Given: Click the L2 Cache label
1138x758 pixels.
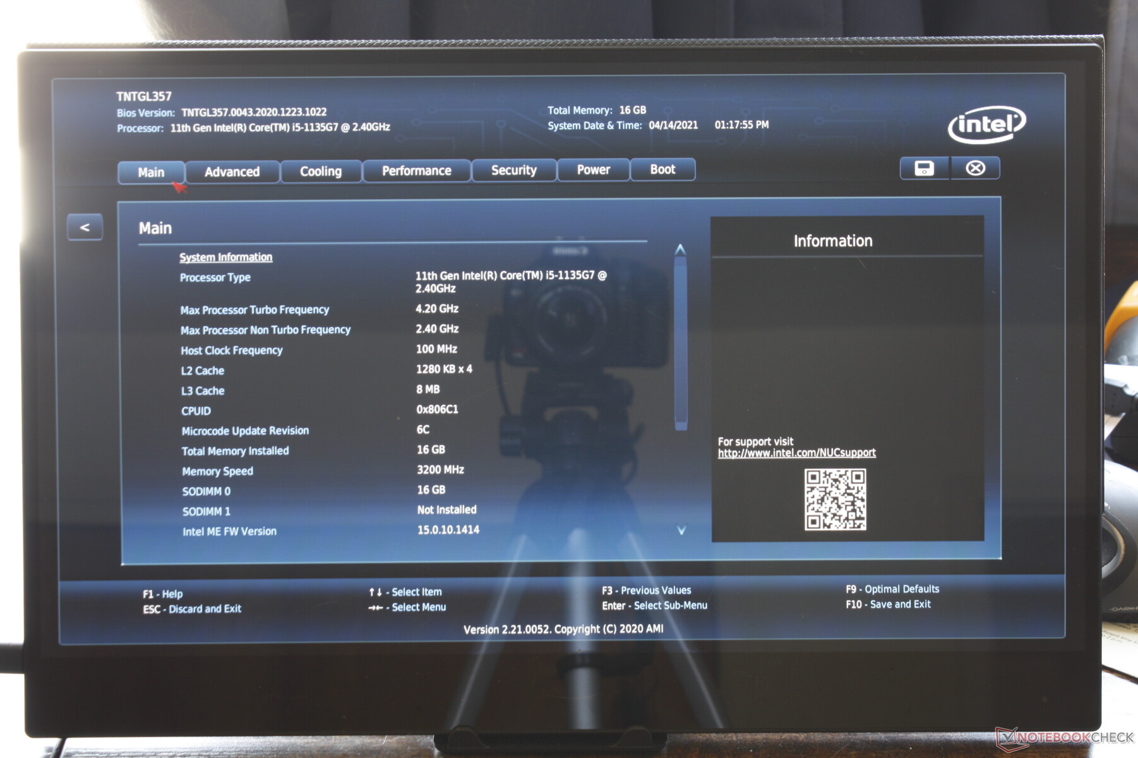Looking at the screenshot, I should pyautogui.click(x=203, y=371).
